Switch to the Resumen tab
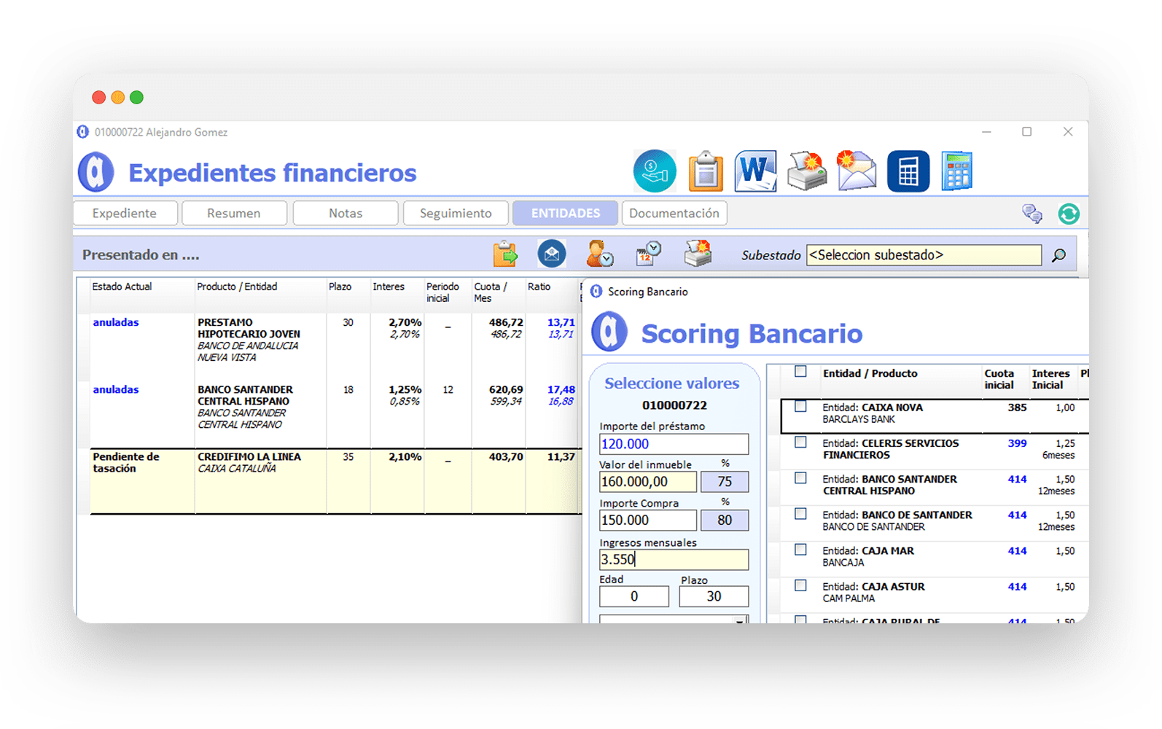Image resolution: width=1162 pixels, height=729 pixels. click(234, 213)
